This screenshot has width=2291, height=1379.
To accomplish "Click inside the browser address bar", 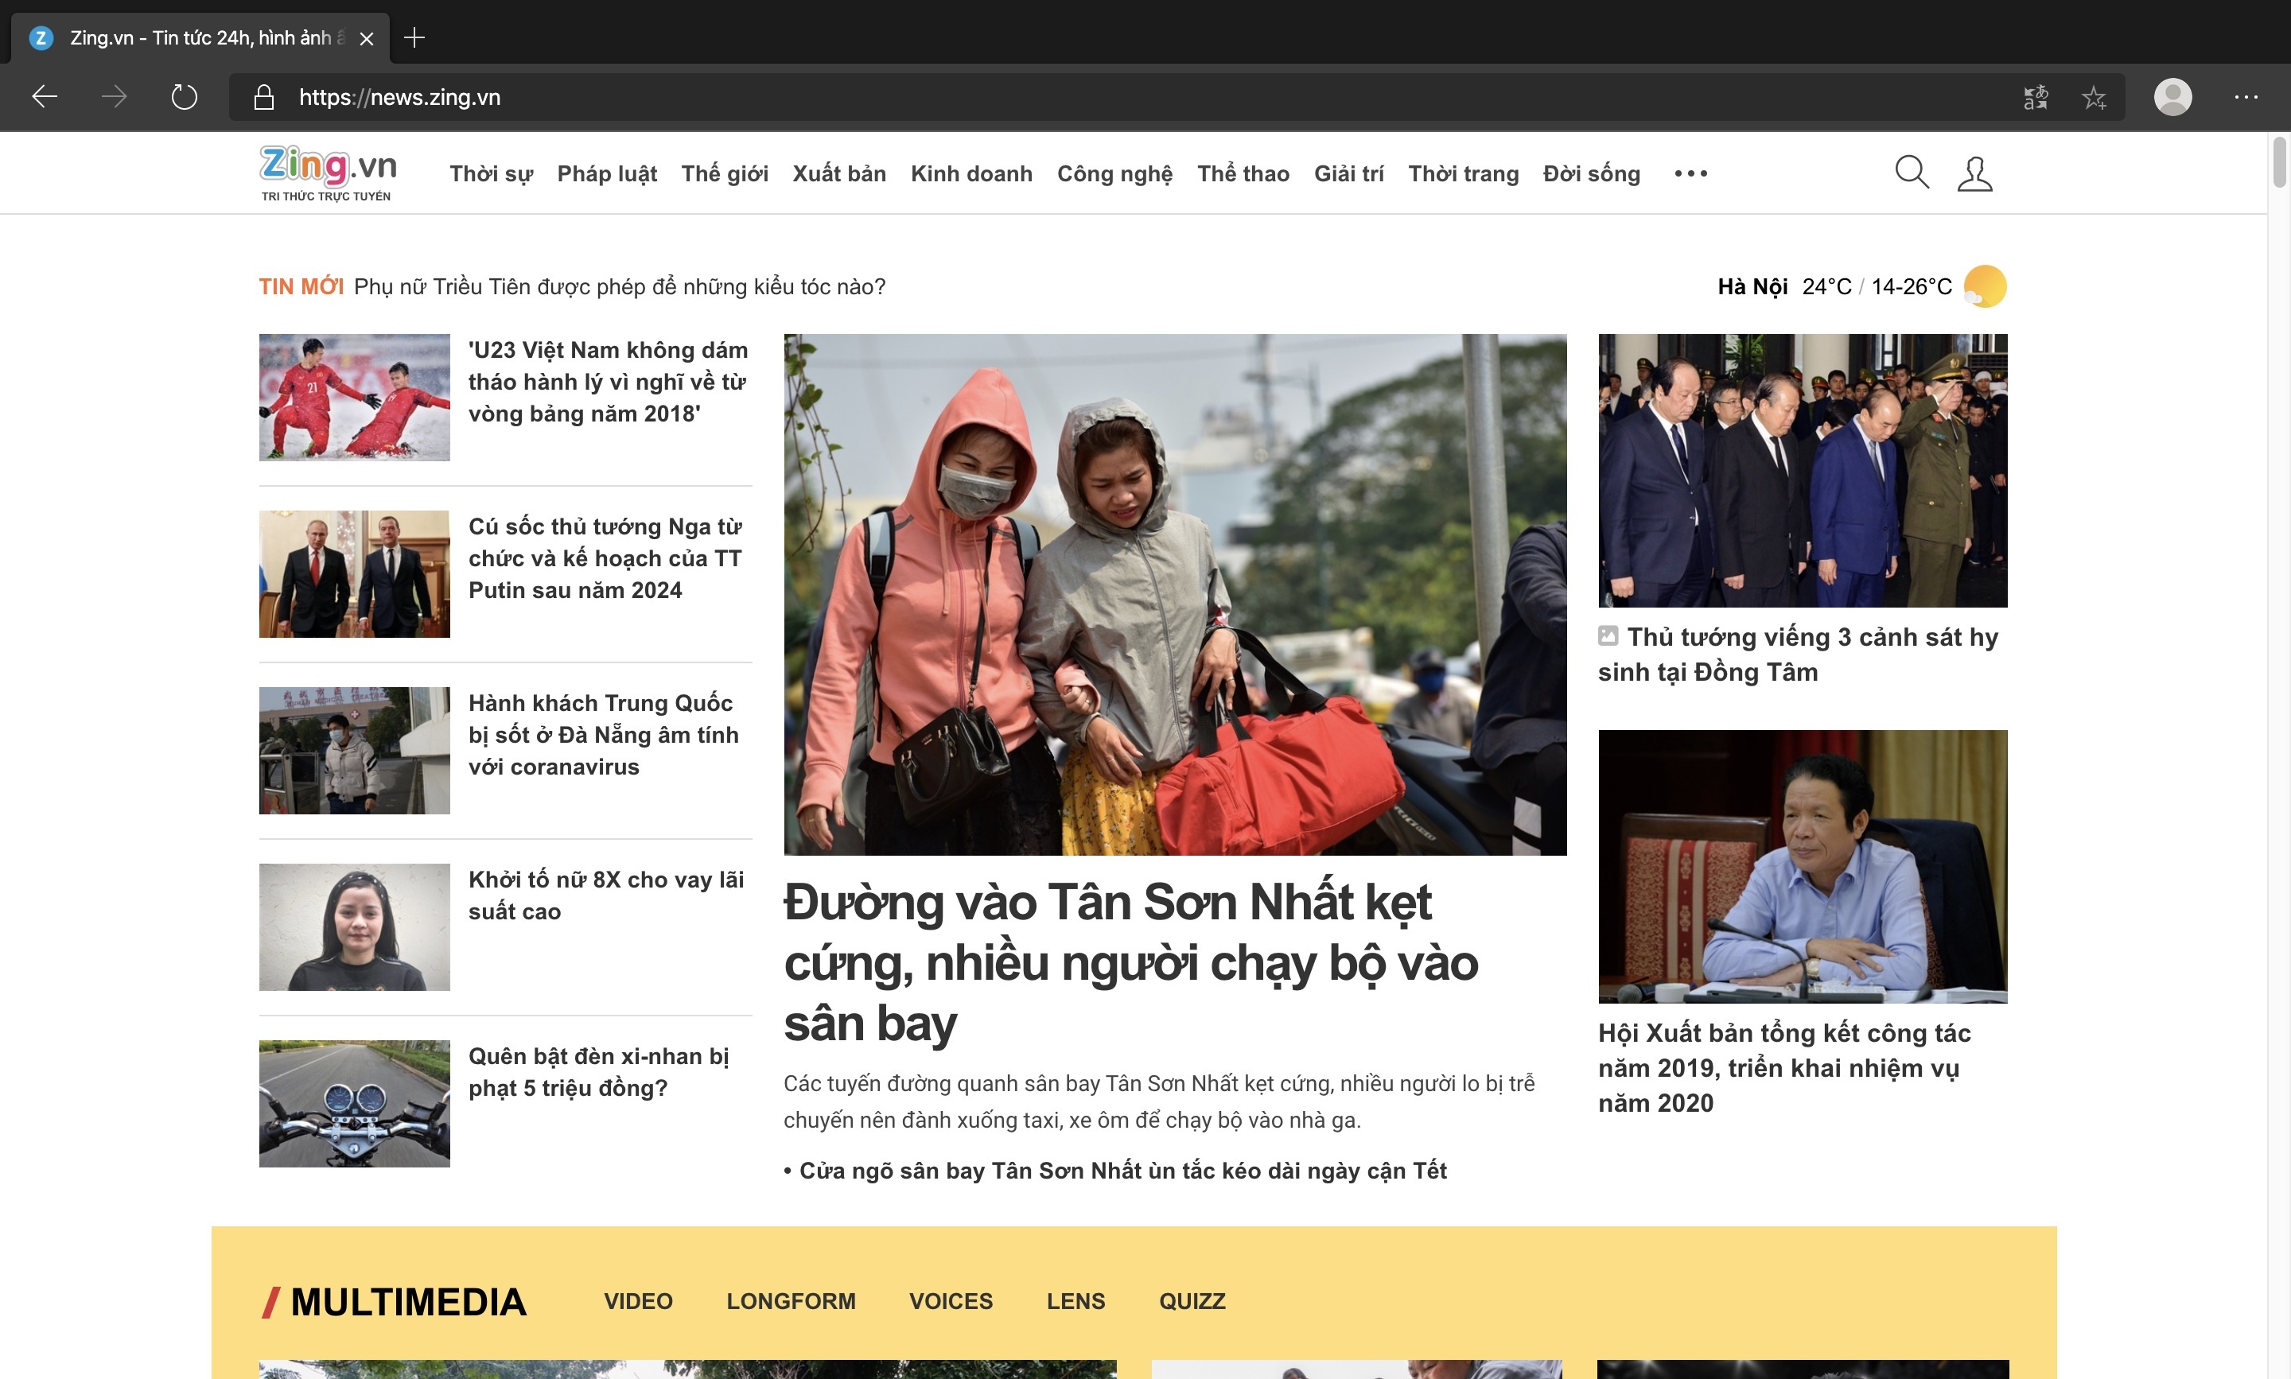I will click(x=651, y=97).
